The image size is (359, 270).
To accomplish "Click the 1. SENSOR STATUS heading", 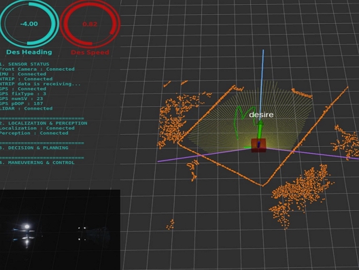I will (24, 64).
